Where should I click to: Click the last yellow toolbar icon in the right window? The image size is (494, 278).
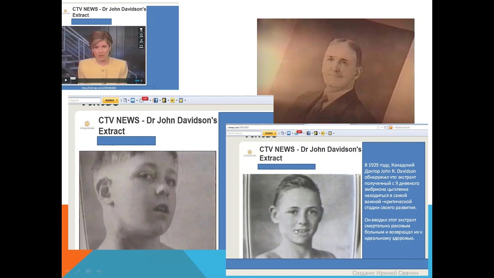[x=330, y=133]
